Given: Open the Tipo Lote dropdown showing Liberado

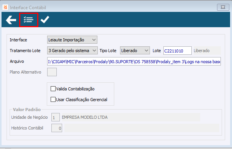Looking at the screenshot, I should (135, 51).
